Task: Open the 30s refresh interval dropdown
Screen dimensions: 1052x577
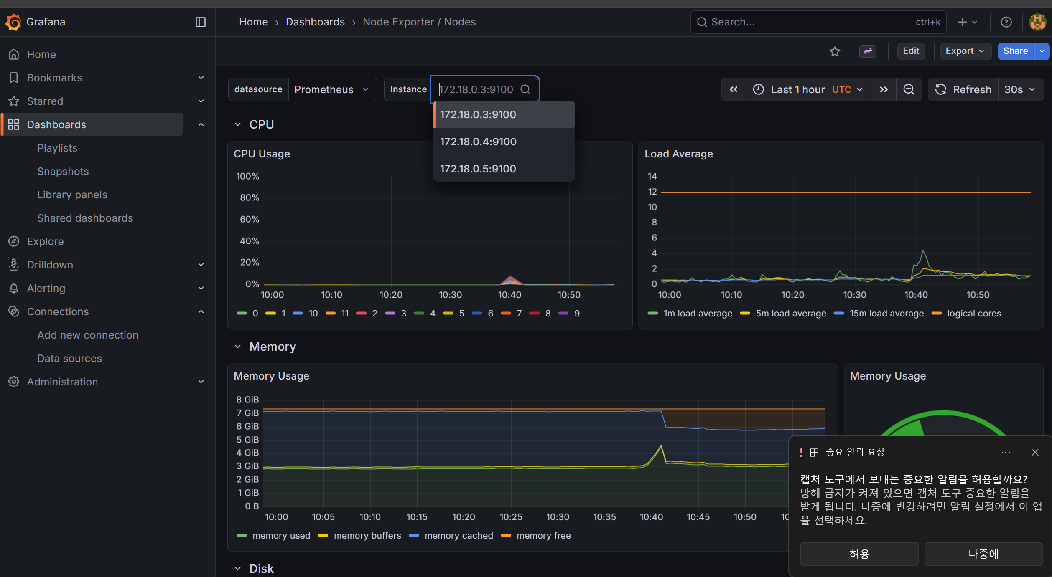Action: coord(1019,89)
